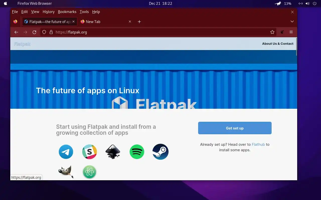
Task: Follow the Flathub link
Action: coord(258,144)
